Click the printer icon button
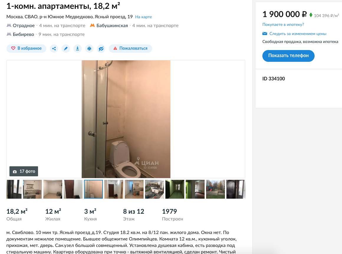The height and width of the screenshot is (254, 342). [x=89, y=49]
